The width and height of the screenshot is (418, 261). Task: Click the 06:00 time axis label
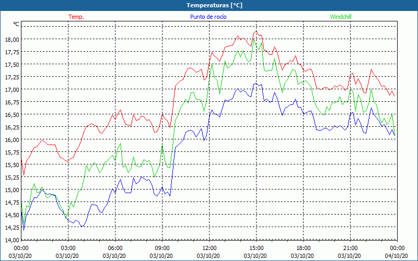pyautogui.click(x=115, y=248)
